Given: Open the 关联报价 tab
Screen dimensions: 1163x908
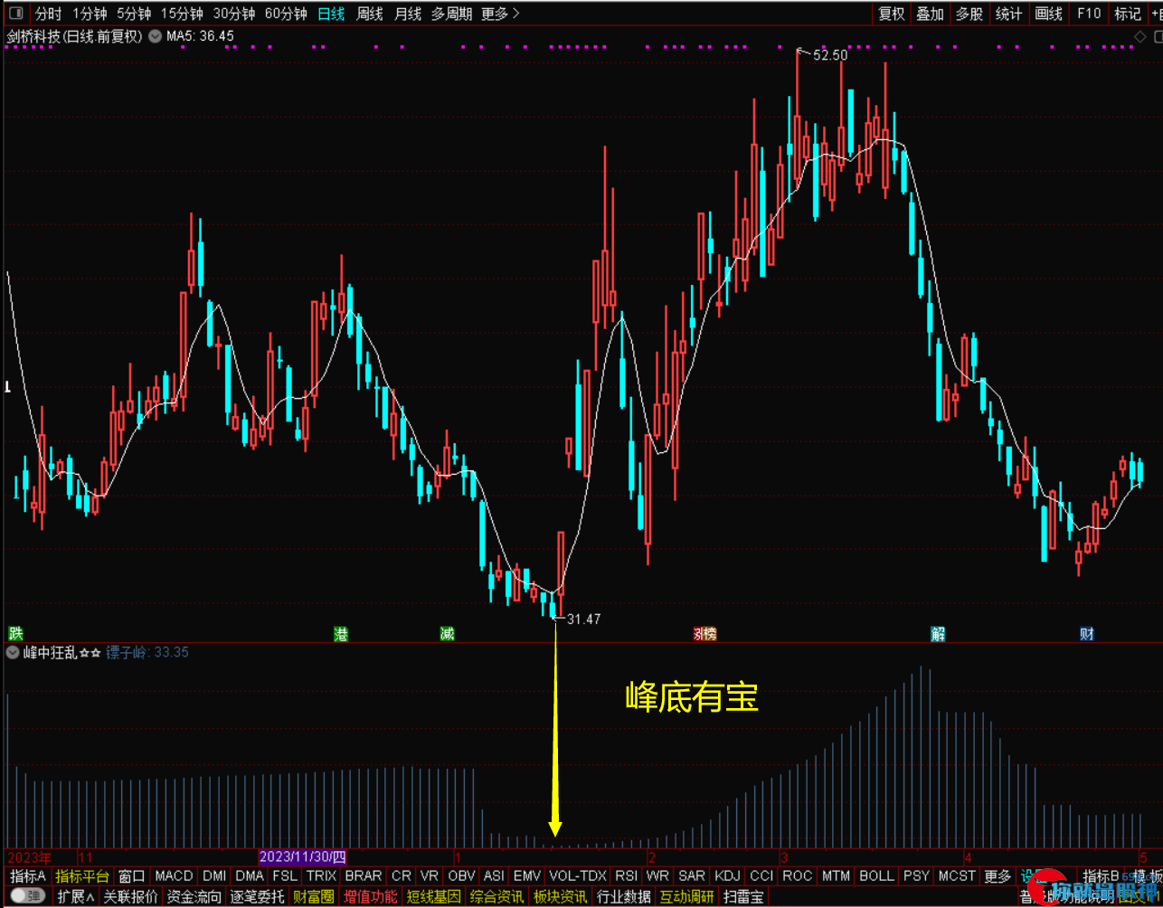Looking at the screenshot, I should tap(131, 896).
